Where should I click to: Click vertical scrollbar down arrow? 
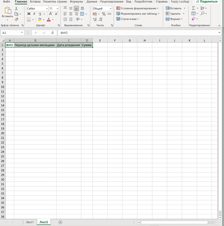pos(220,217)
